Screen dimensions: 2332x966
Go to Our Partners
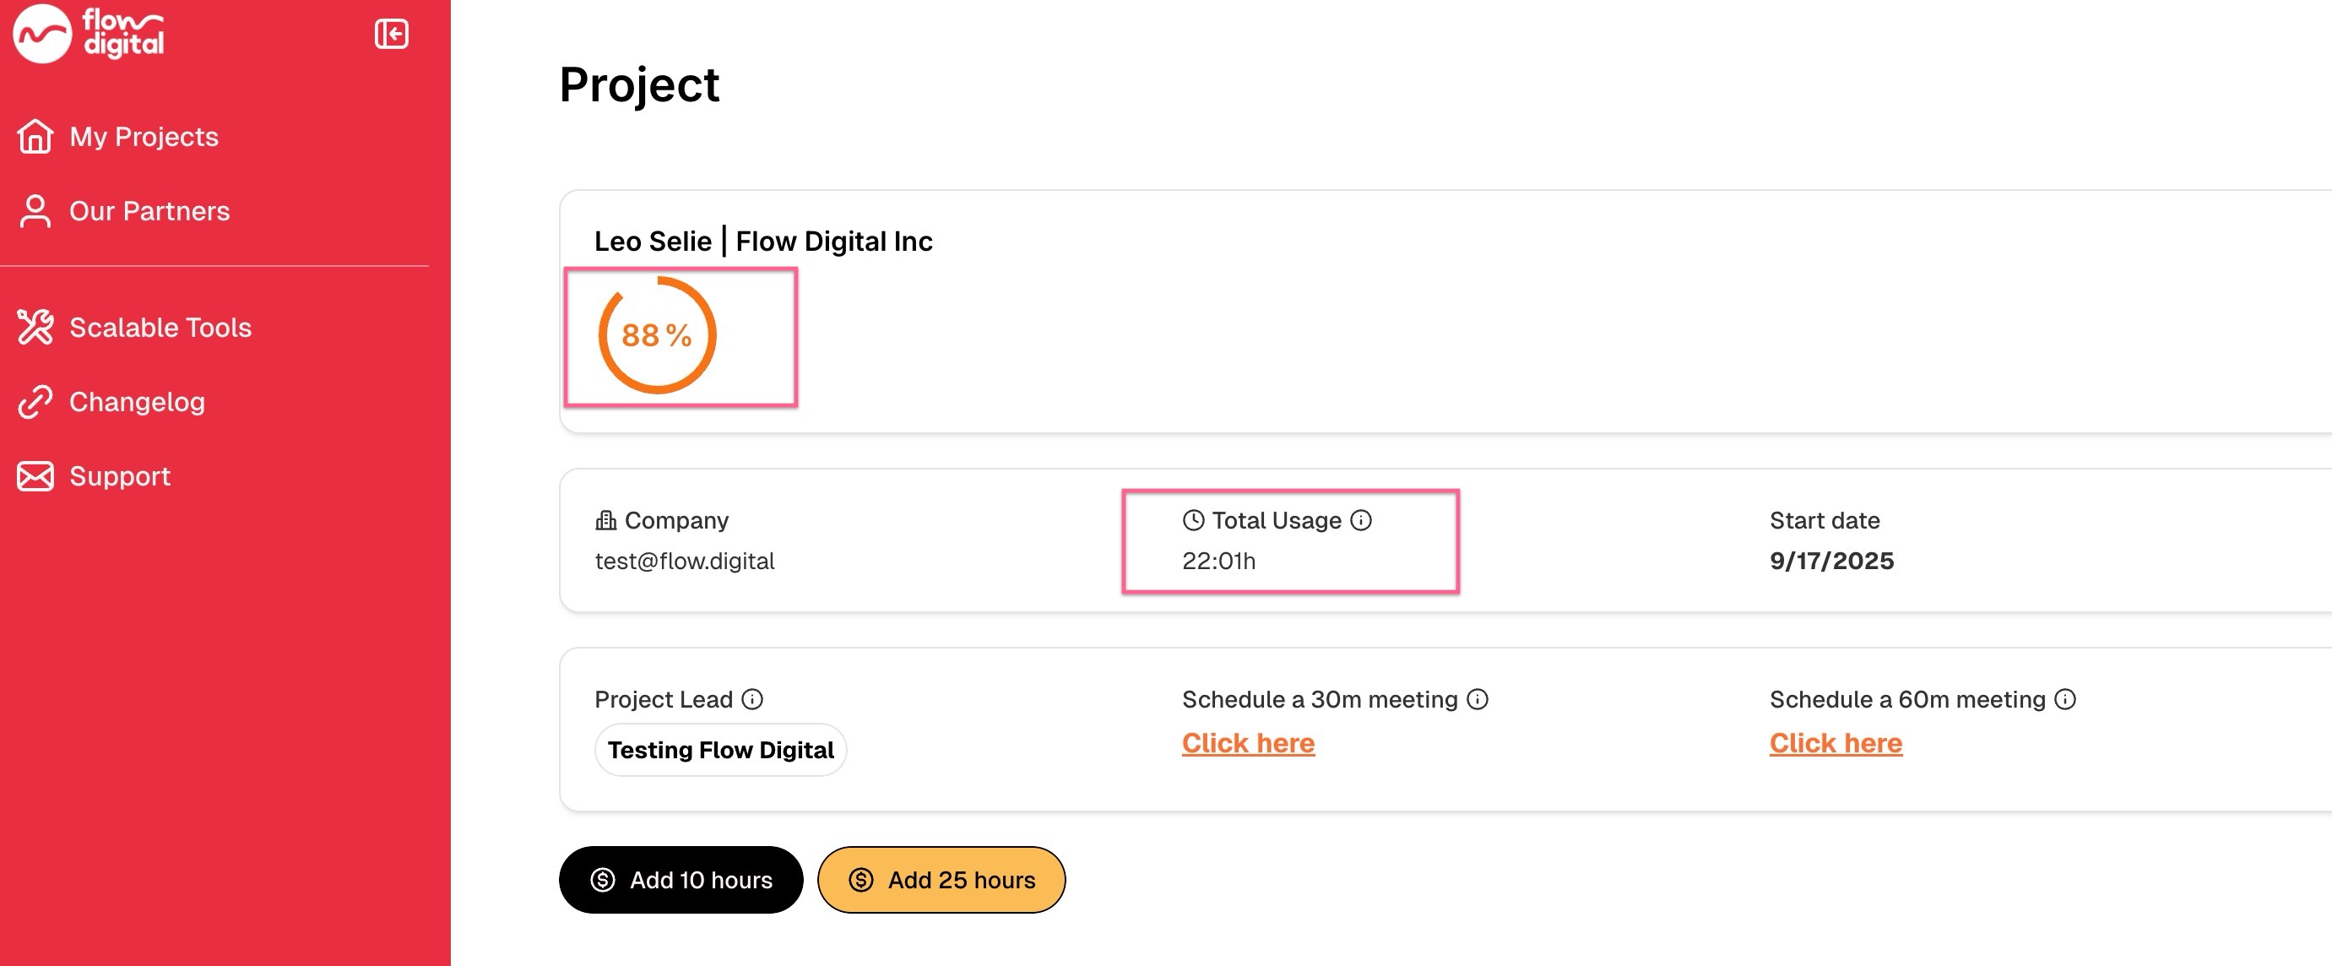[x=149, y=211]
